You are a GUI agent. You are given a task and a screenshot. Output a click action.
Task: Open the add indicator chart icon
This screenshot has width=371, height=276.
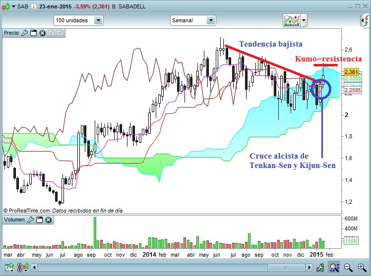[x=292, y=20]
